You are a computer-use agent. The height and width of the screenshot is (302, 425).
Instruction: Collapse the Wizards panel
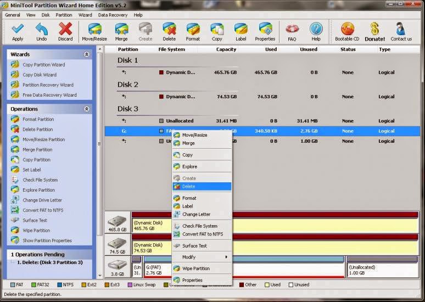(86, 54)
